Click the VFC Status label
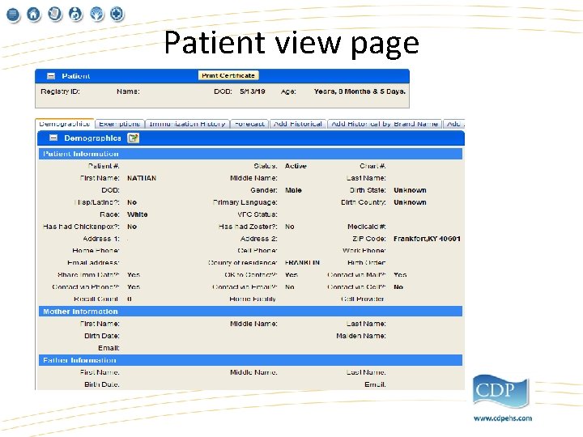 pos(257,214)
